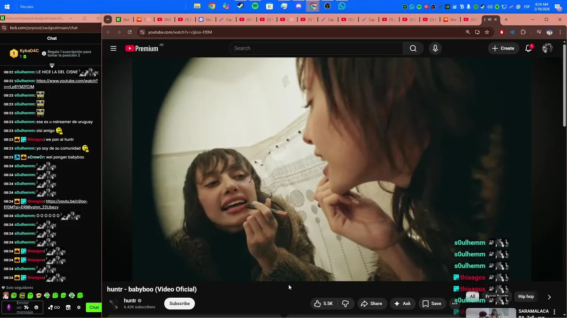The image size is (567, 318).
Task: Show next category chips arrow
Action: tap(549, 297)
